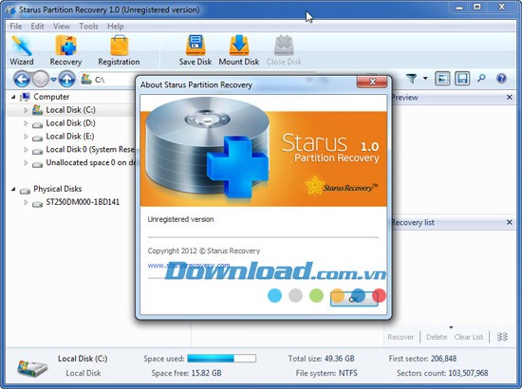Select Unallocated space 0 entry
This screenshot has width=522, height=389.
pos(90,163)
